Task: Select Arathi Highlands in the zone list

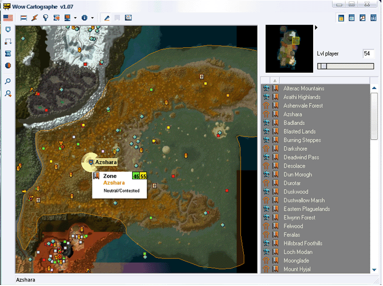Action: point(302,97)
